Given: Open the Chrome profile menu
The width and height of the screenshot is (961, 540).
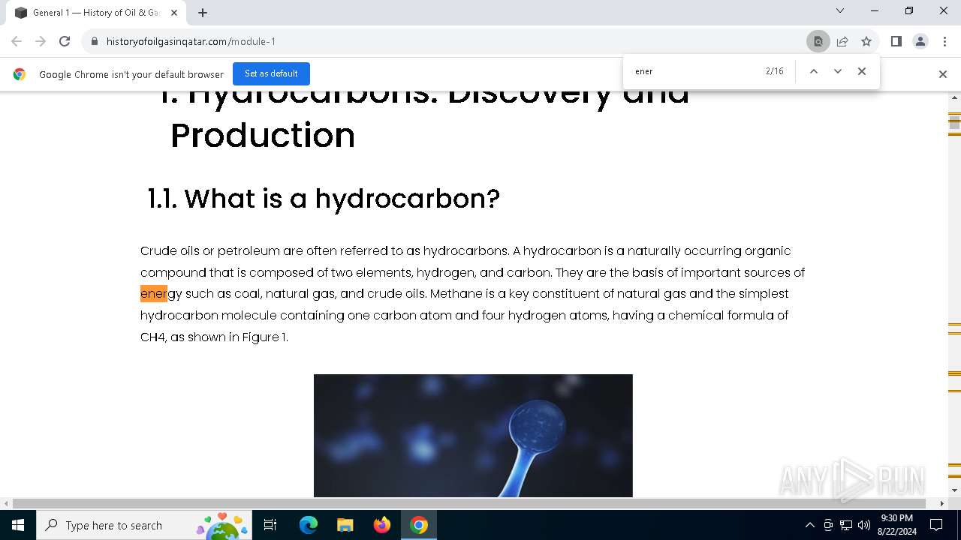Looking at the screenshot, I should 920,41.
